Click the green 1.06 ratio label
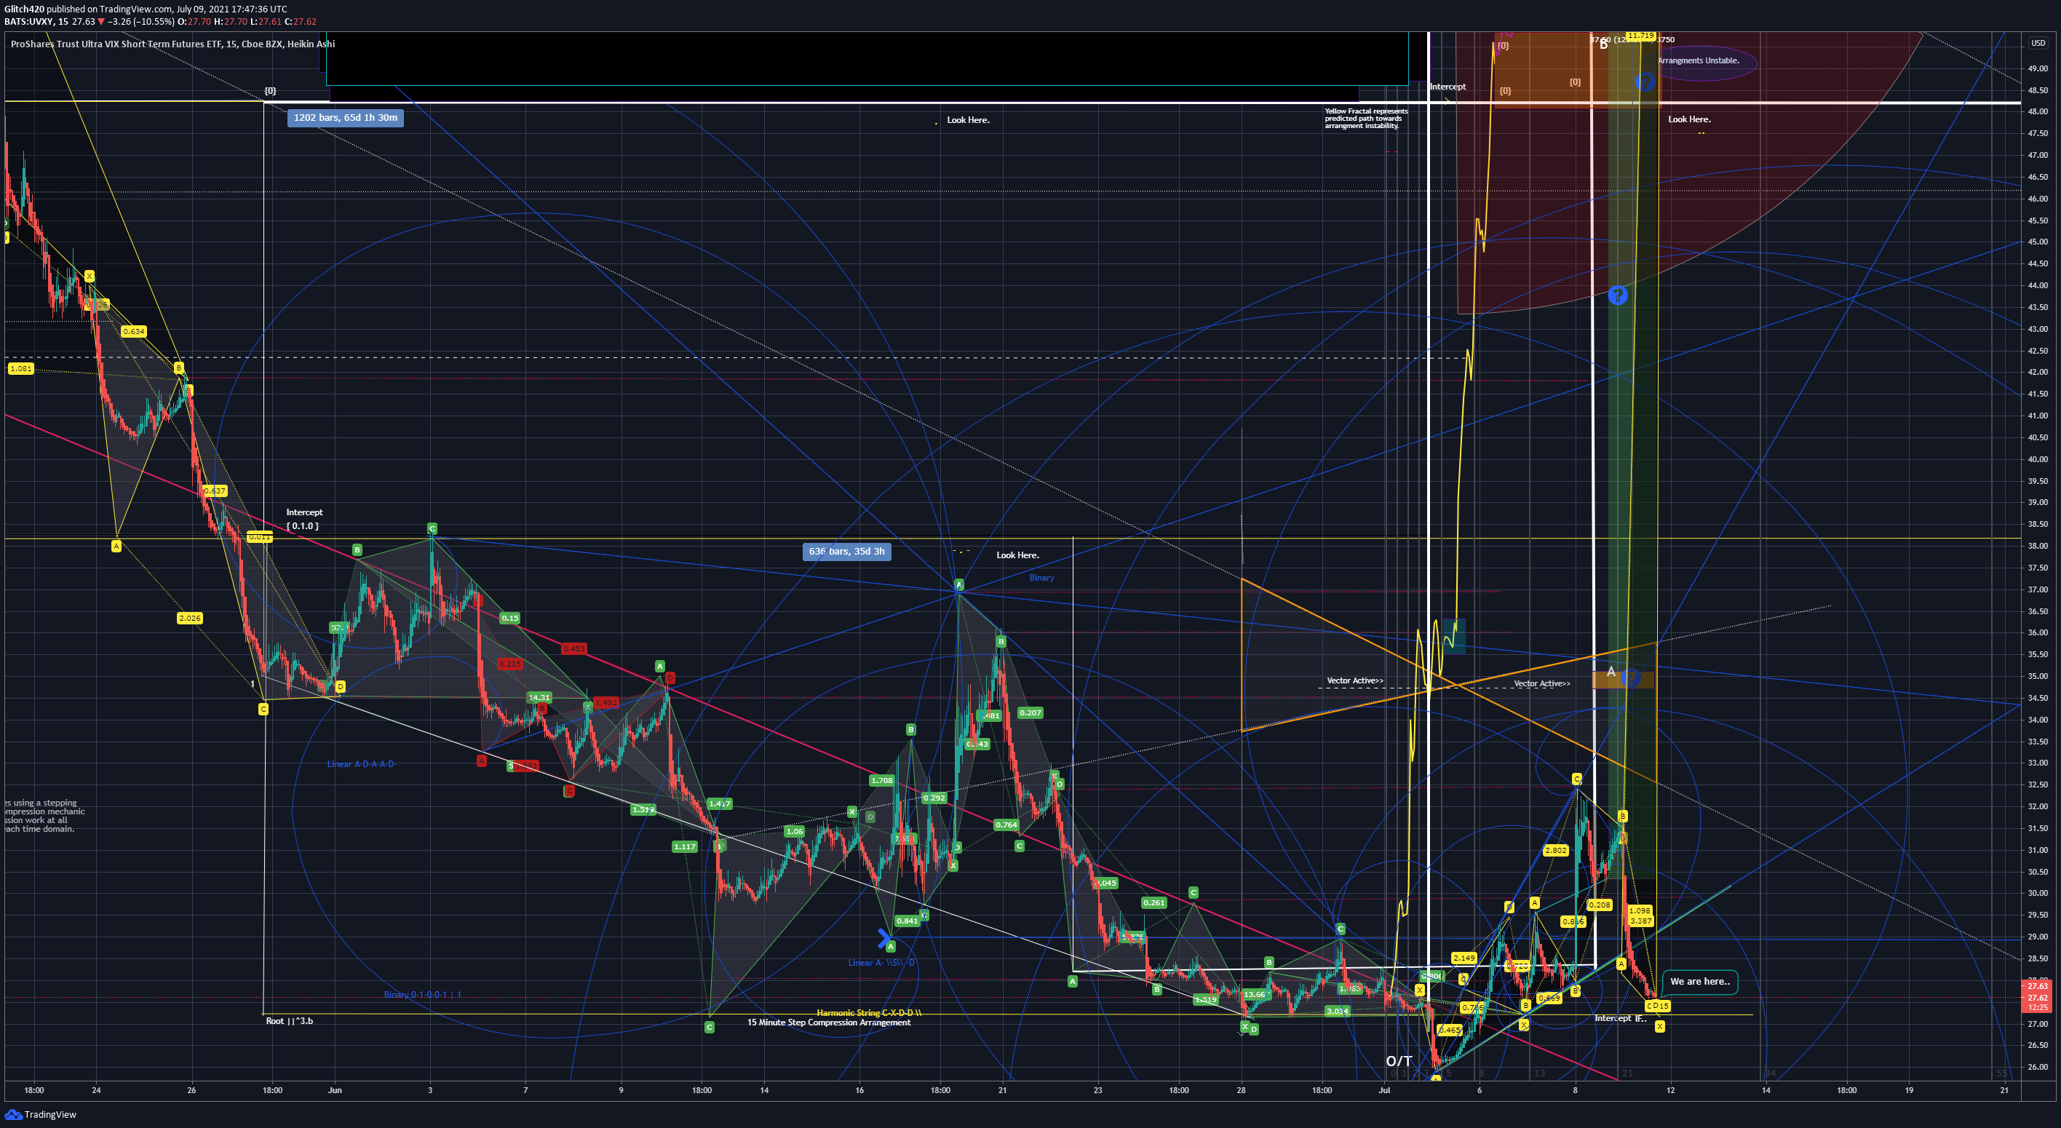Viewport: 2061px width, 1128px height. (x=795, y=832)
